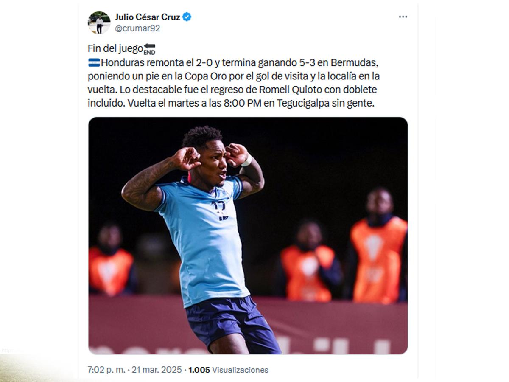
Task: Click the Visualizaciones label
Action: [240, 370]
